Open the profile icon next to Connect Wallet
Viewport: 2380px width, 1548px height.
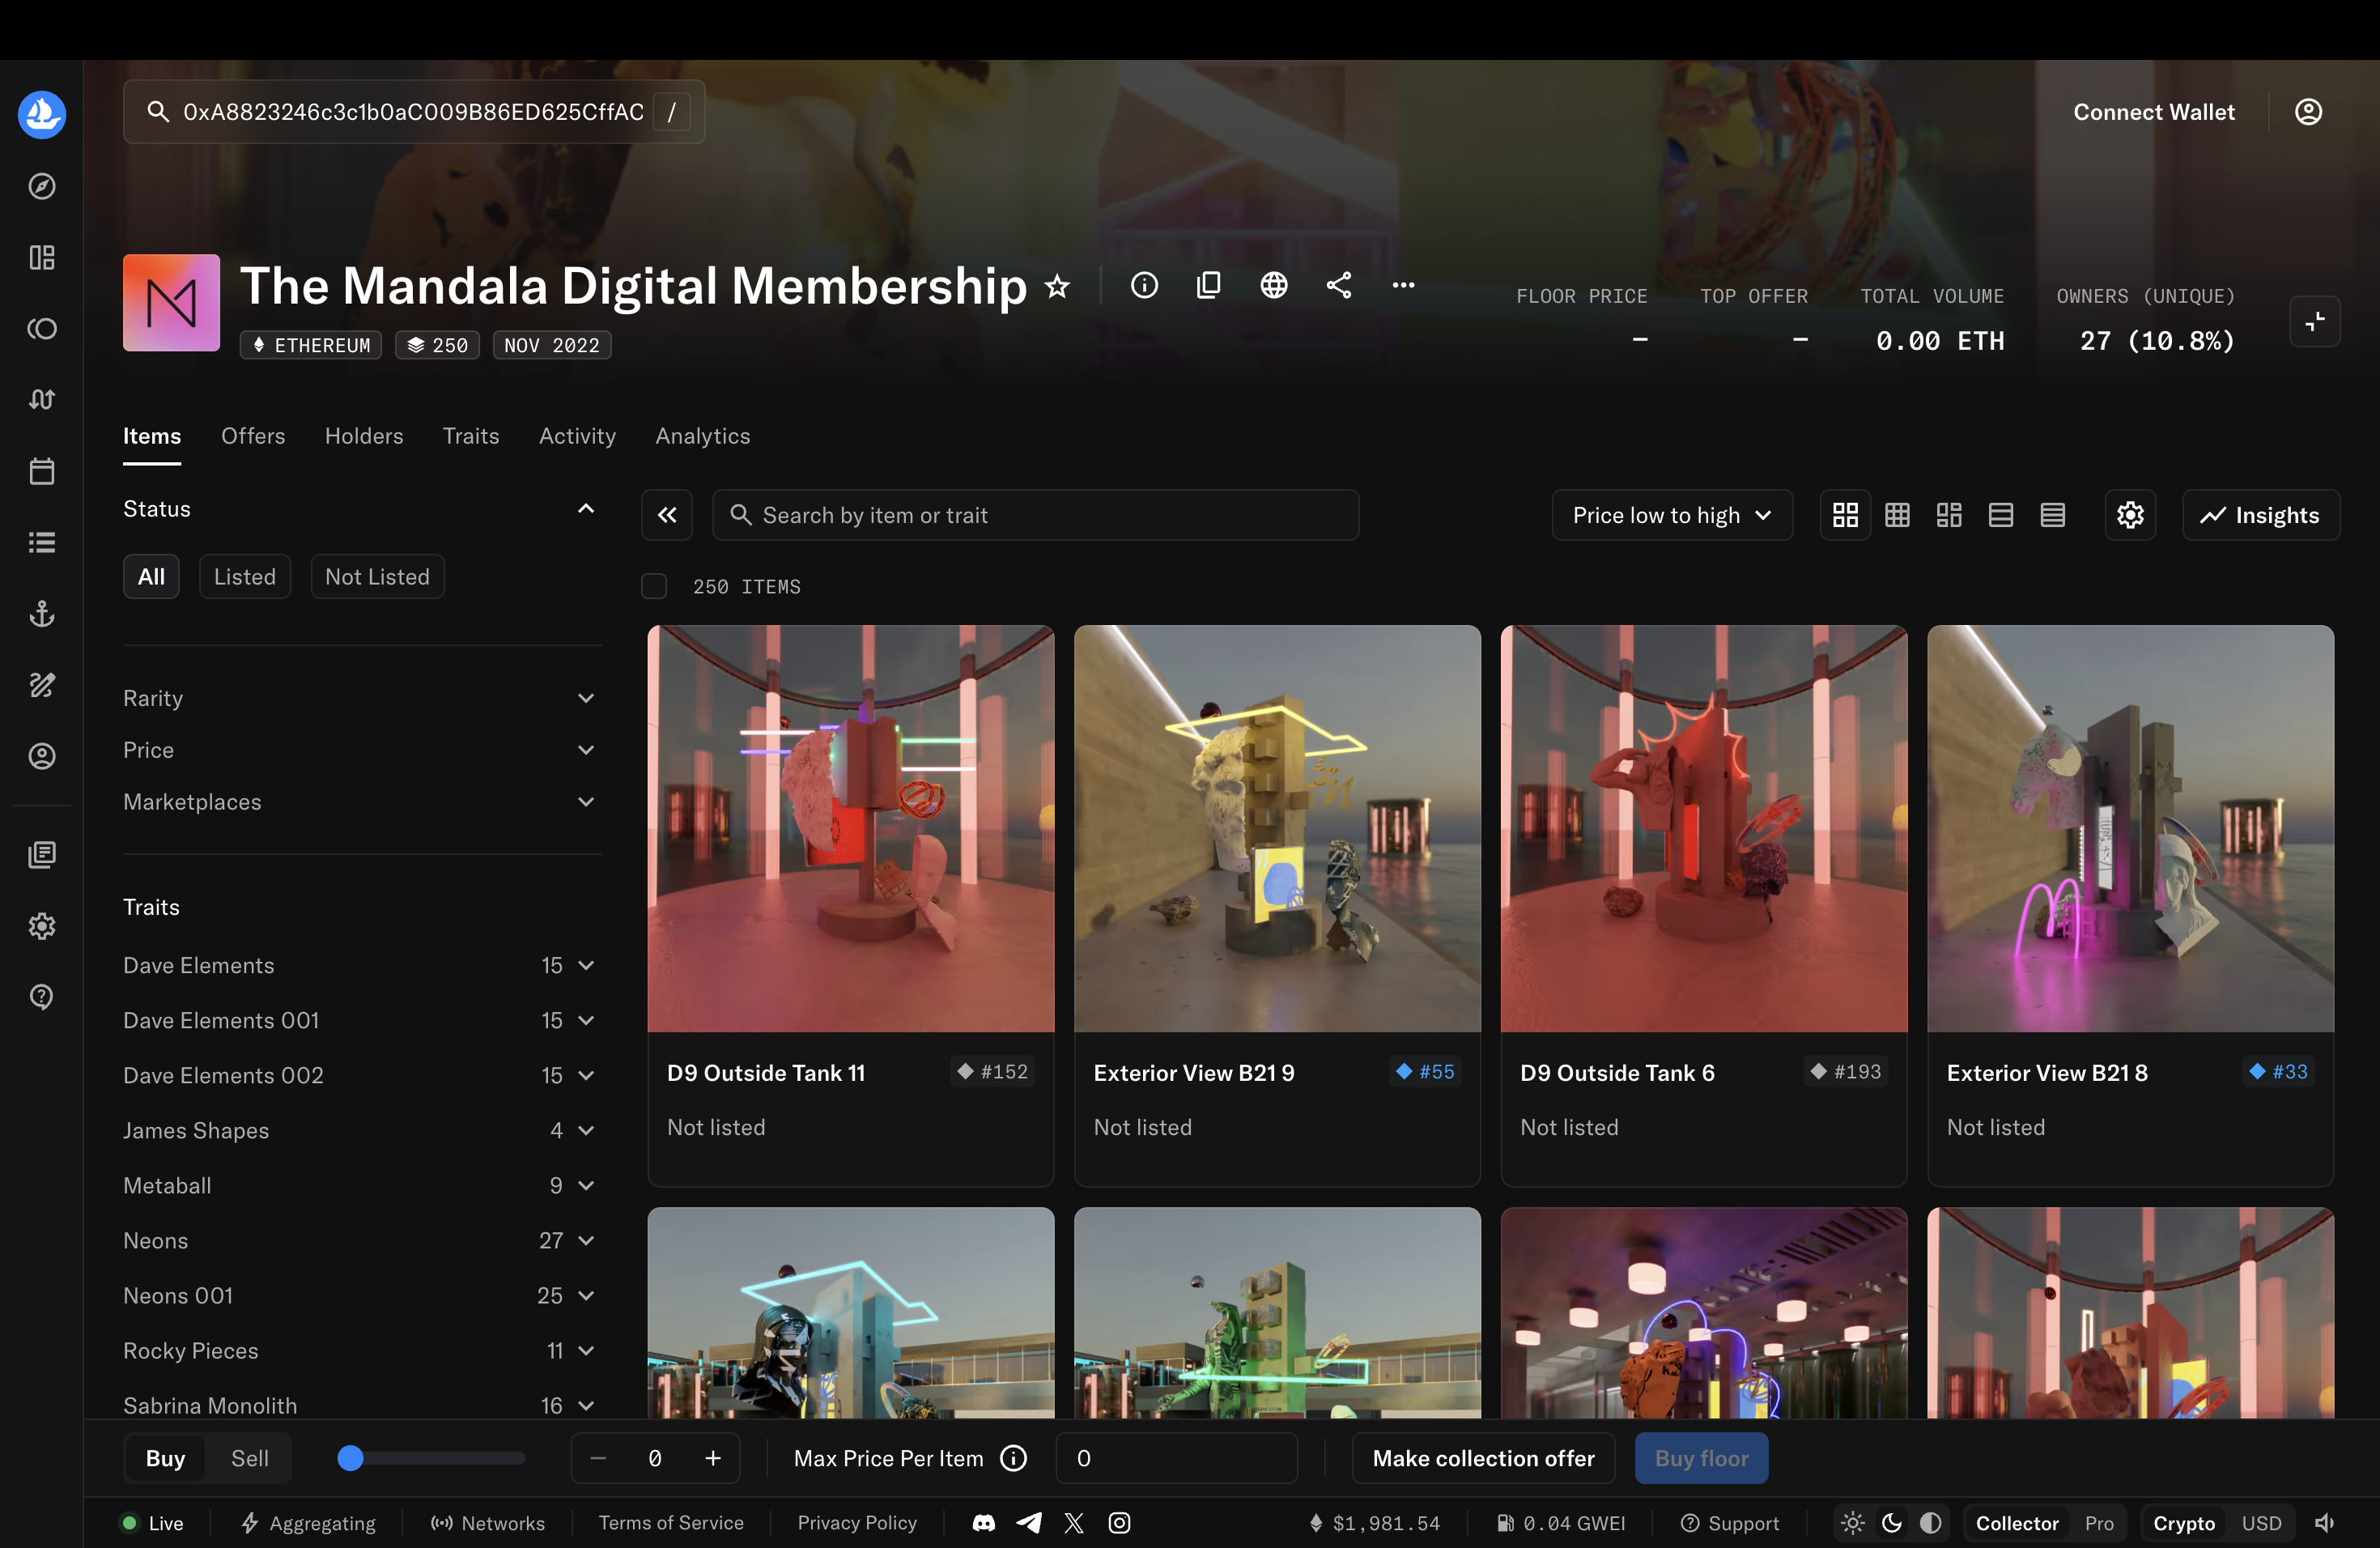tap(2308, 112)
